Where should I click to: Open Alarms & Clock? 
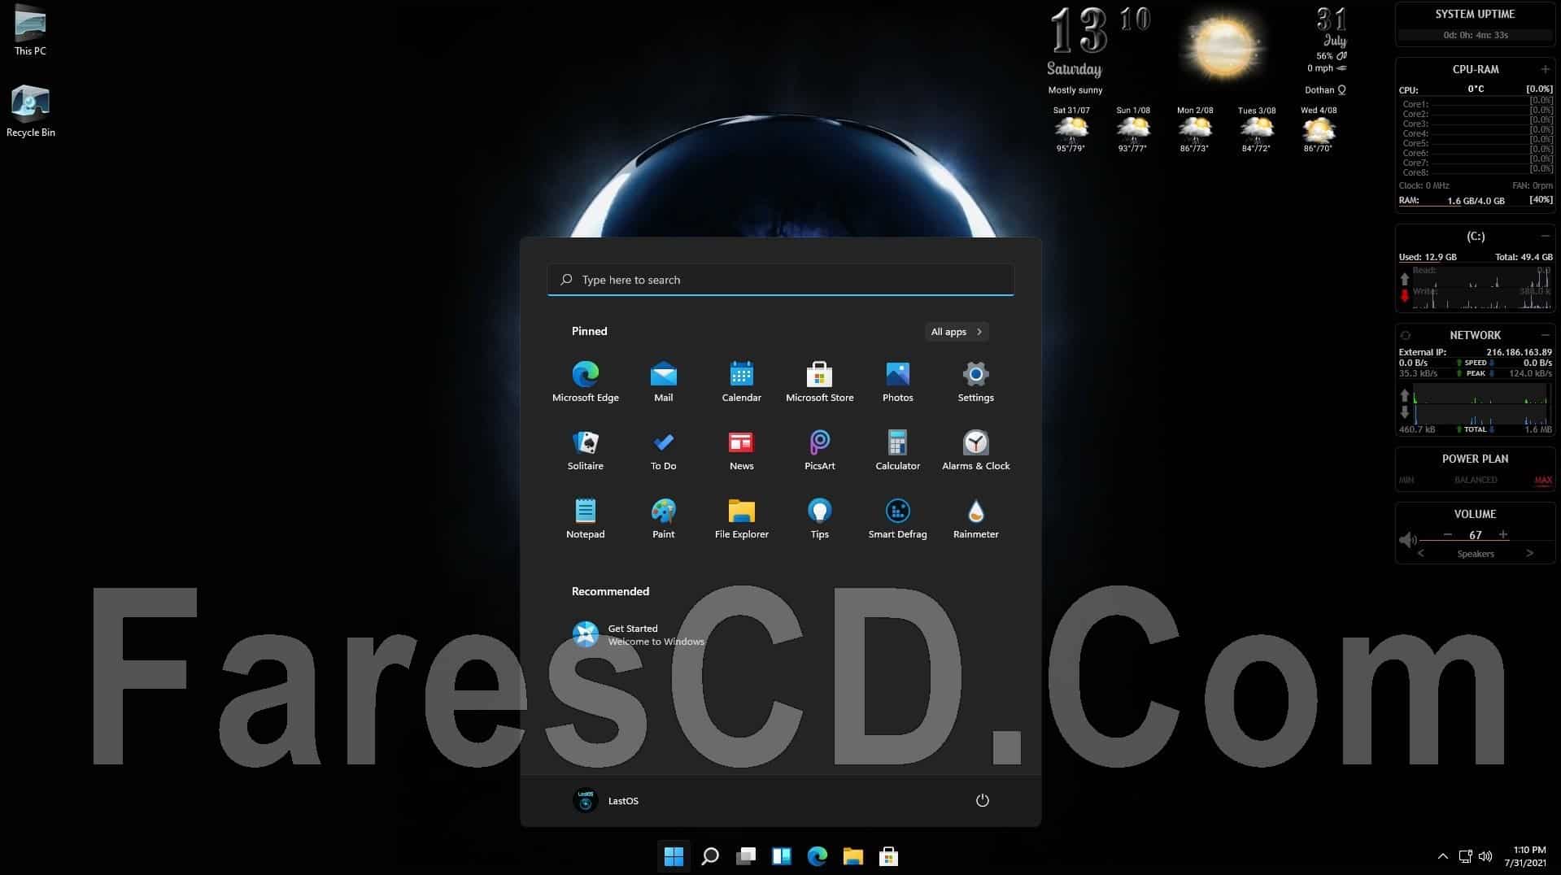point(975,450)
